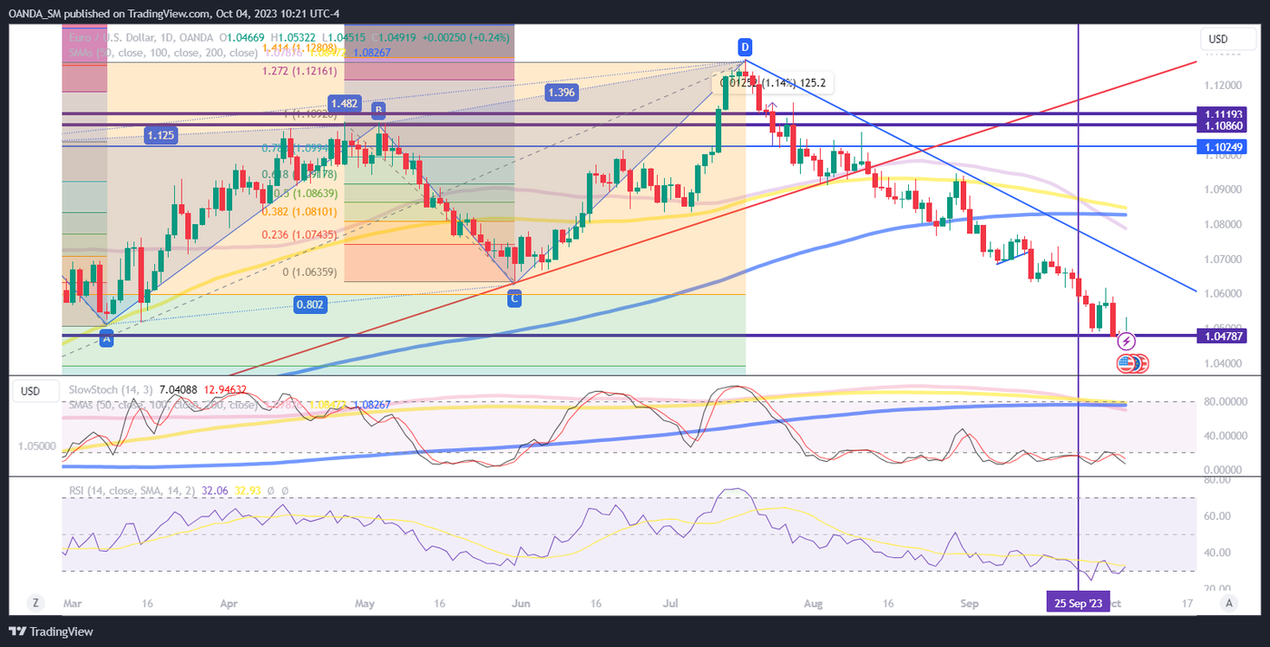Toggle auto scale with the A button
1270x647 pixels.
pyautogui.click(x=1229, y=603)
